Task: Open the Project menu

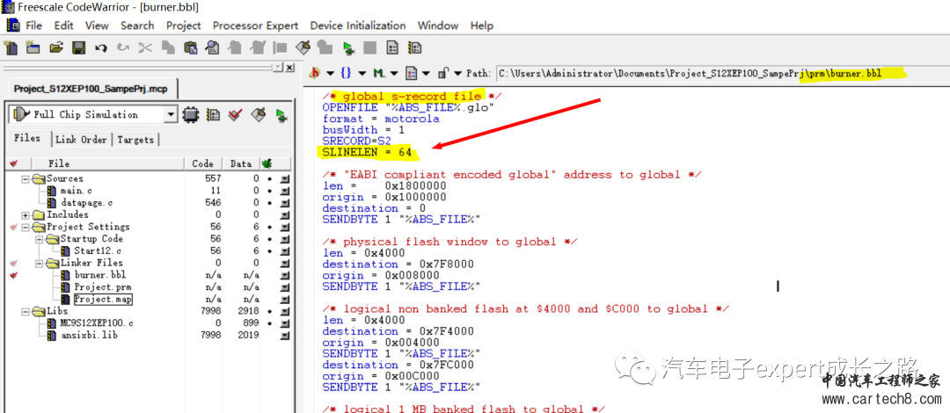Action: tap(184, 25)
